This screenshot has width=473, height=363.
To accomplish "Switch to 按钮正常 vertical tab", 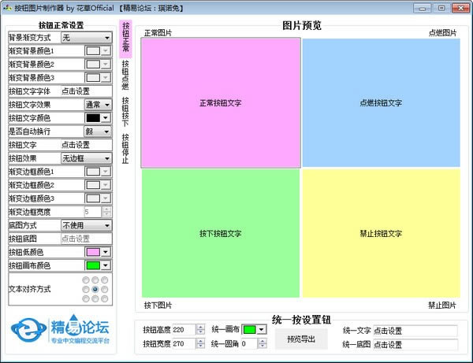I will 125,39.
